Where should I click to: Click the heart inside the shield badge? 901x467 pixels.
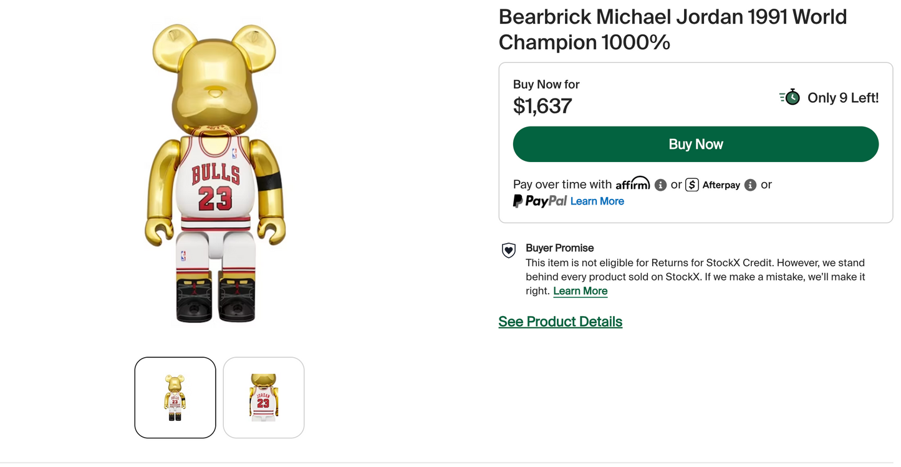(508, 249)
